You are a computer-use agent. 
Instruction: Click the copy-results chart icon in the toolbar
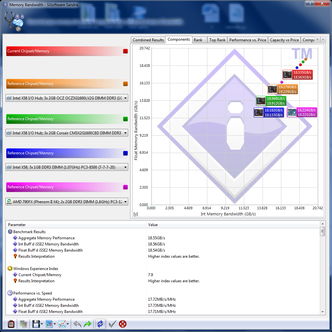tap(24, 324)
